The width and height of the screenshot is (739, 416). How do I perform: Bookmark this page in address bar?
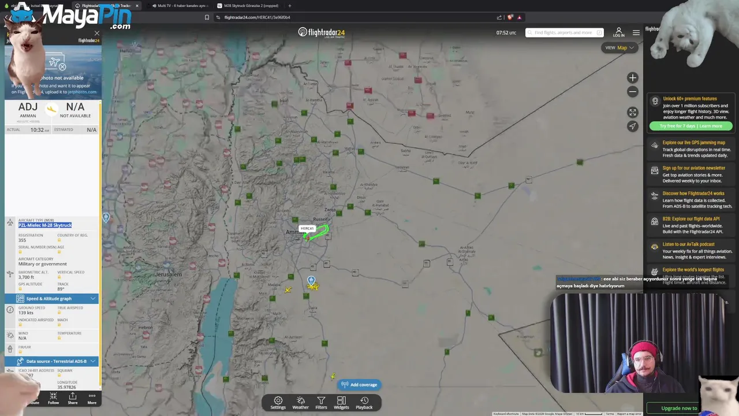click(x=207, y=17)
